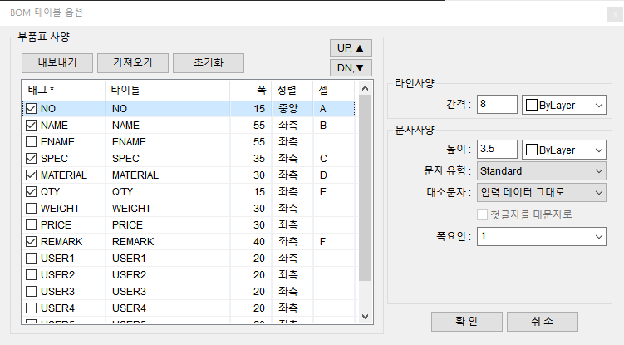Enable the PRICE tag checkbox
The image size is (624, 345).
pos(31,225)
